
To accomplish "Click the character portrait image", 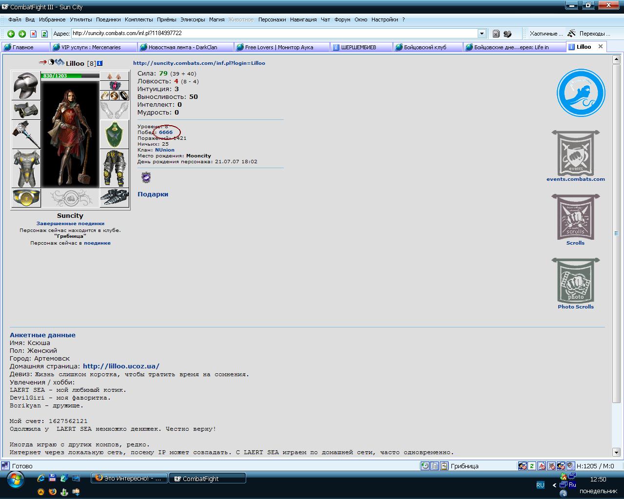I will pyautogui.click(x=70, y=134).
